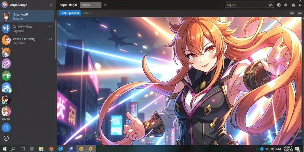Click the clock icon beside the search box
The image size is (304, 152).
(279, 5)
